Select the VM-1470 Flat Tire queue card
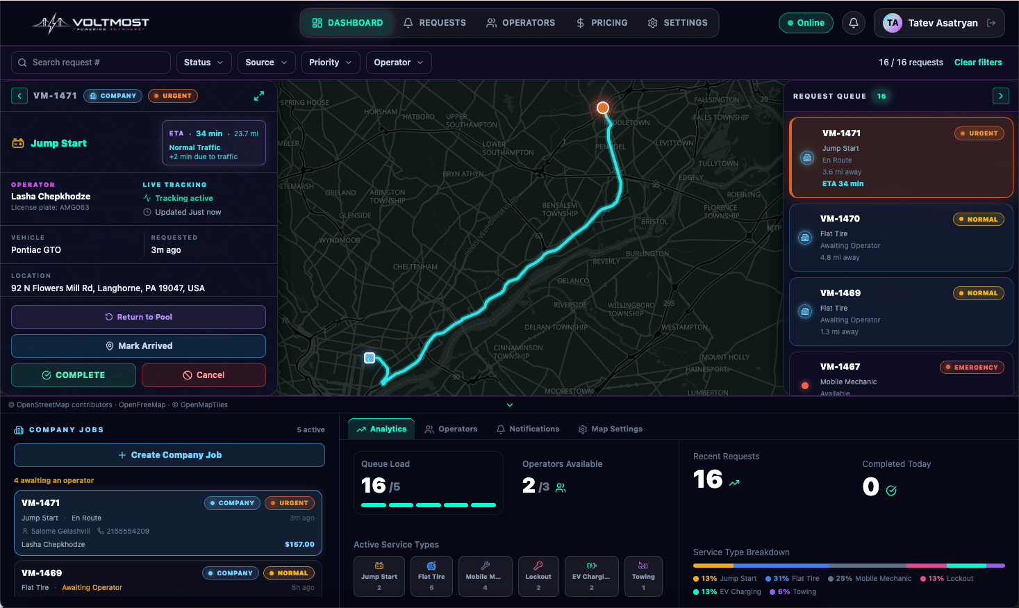This screenshot has width=1019, height=608. point(902,238)
